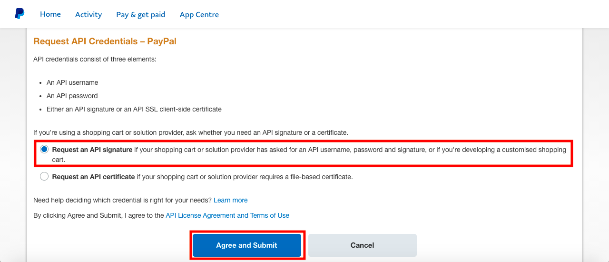This screenshot has height=262, width=609.
Task: Click the bold 'Request an API signature' label
Action: click(x=92, y=150)
